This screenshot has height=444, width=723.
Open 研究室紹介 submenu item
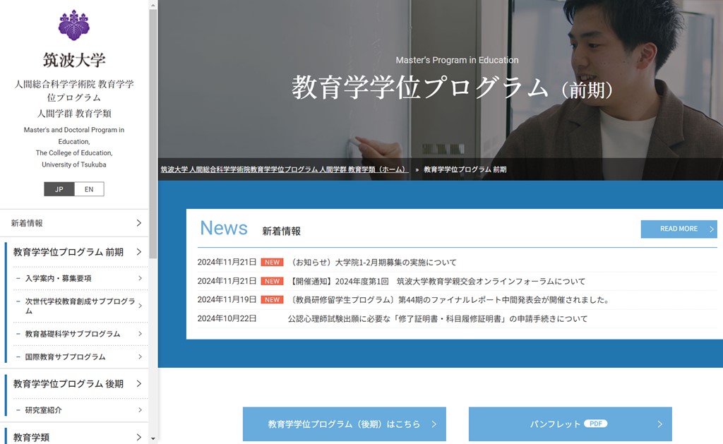80,410
